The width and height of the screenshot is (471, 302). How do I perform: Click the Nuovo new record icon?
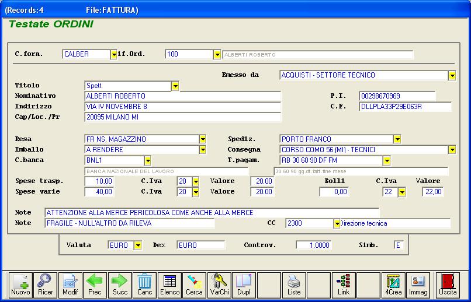[20, 285]
